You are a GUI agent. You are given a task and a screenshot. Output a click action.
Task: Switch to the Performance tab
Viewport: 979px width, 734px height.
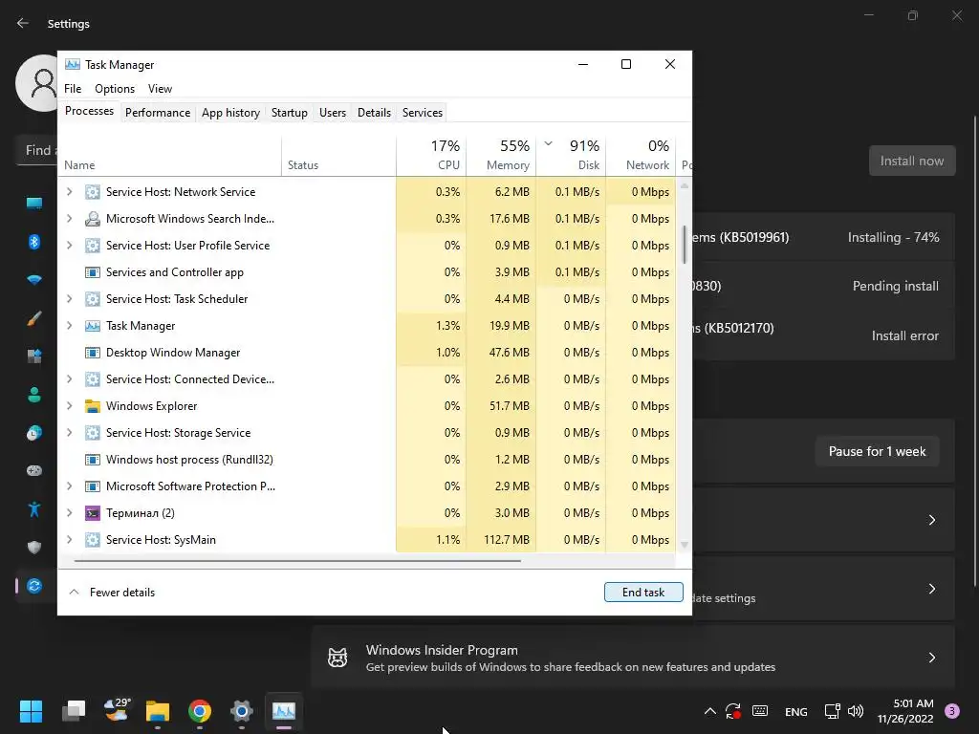(x=158, y=113)
